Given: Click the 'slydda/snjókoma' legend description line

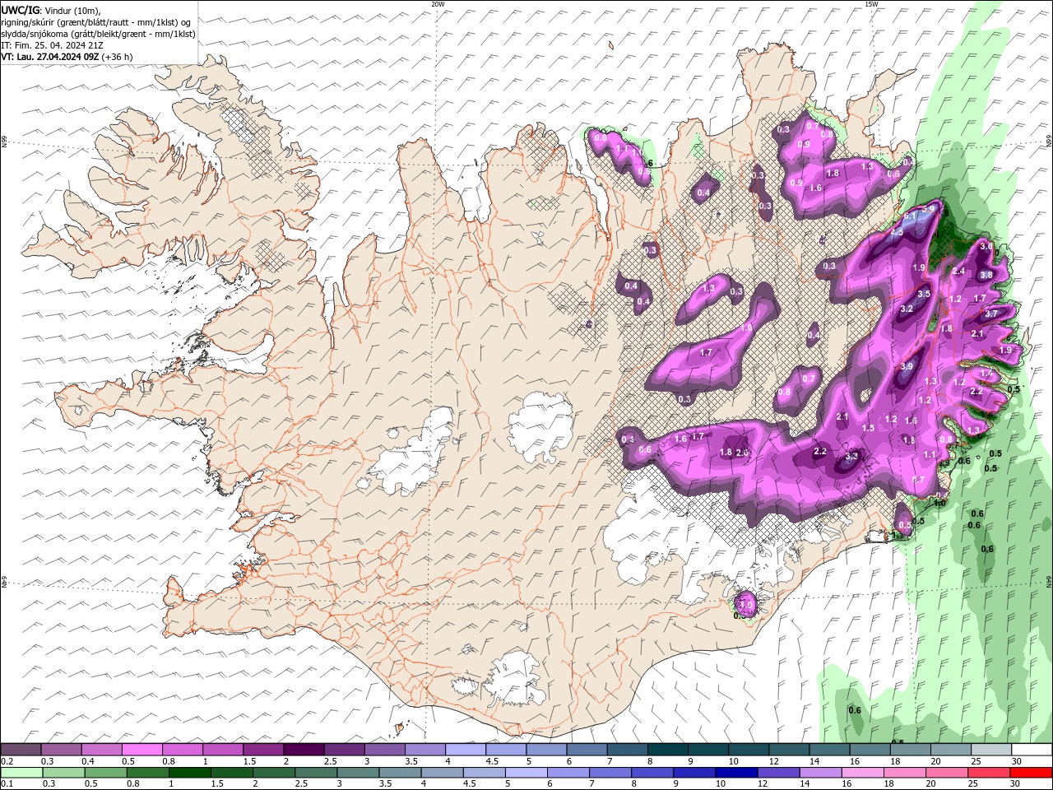Looking at the screenshot, I should pos(98,34).
